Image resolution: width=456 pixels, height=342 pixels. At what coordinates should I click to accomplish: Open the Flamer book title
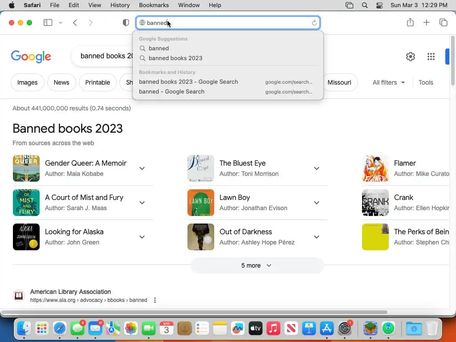(405, 163)
